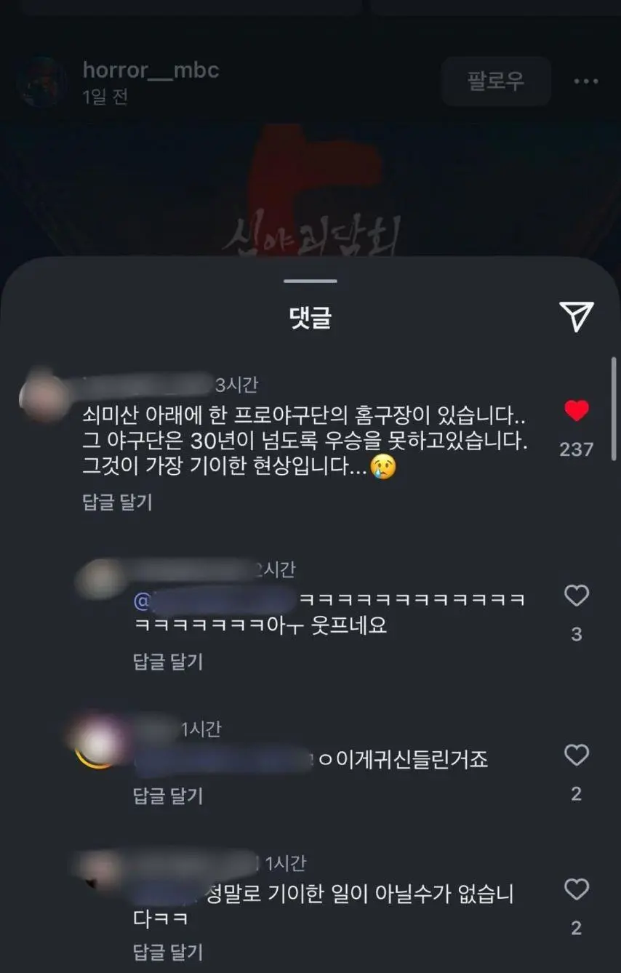Viewport: 621px width, 973px height.
Task: Tap the 237 like count
Action: click(577, 449)
